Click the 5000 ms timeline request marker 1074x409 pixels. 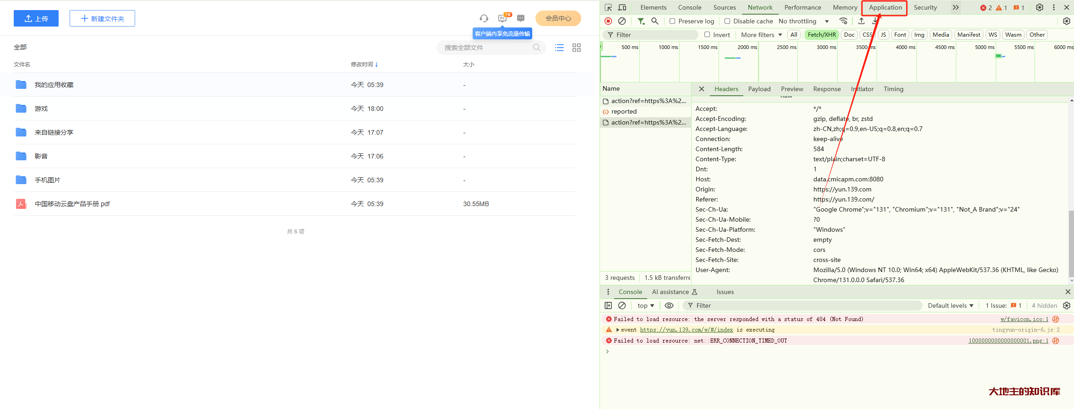(999, 56)
